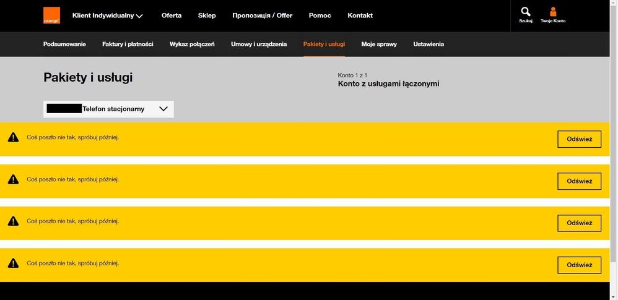Viewport: 618px width, 300px height.
Task: Click warning icon in fourth error banner
Action: pos(14,263)
